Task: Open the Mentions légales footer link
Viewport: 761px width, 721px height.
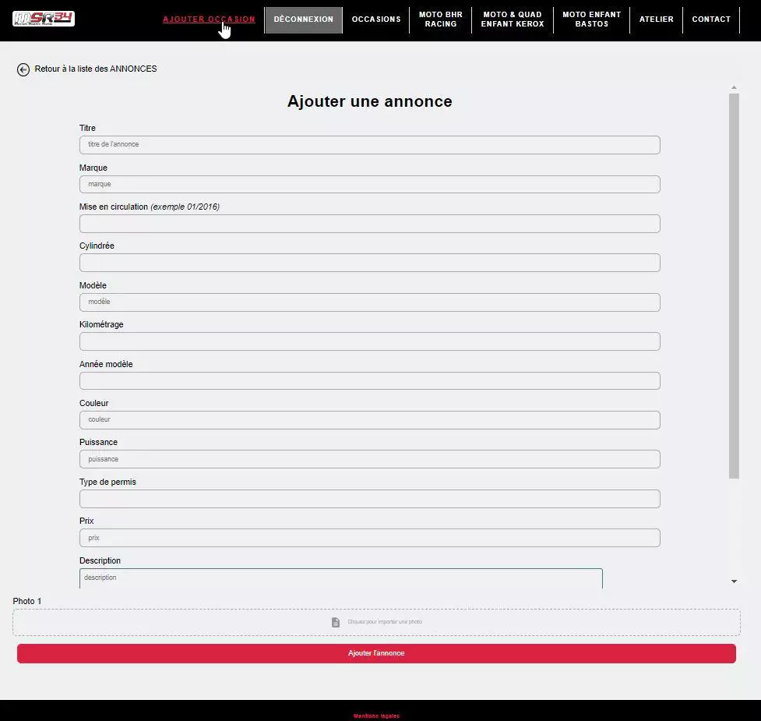Action: (x=376, y=716)
